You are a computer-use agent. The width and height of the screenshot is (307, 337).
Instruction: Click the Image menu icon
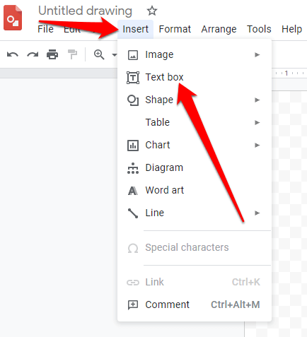133,55
